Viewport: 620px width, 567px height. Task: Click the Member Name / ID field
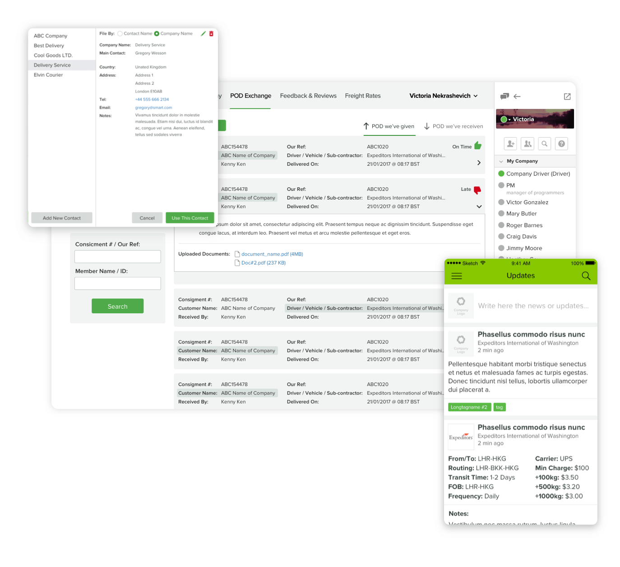118,283
